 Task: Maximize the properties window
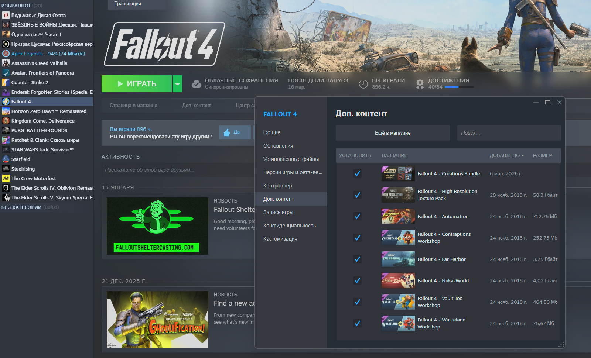(x=548, y=102)
